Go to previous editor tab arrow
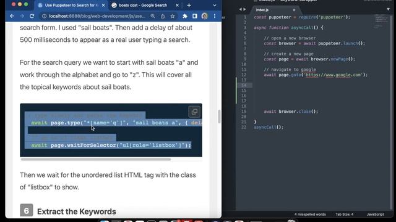Viewport: 396px width, 222px height. pos(240,9)
